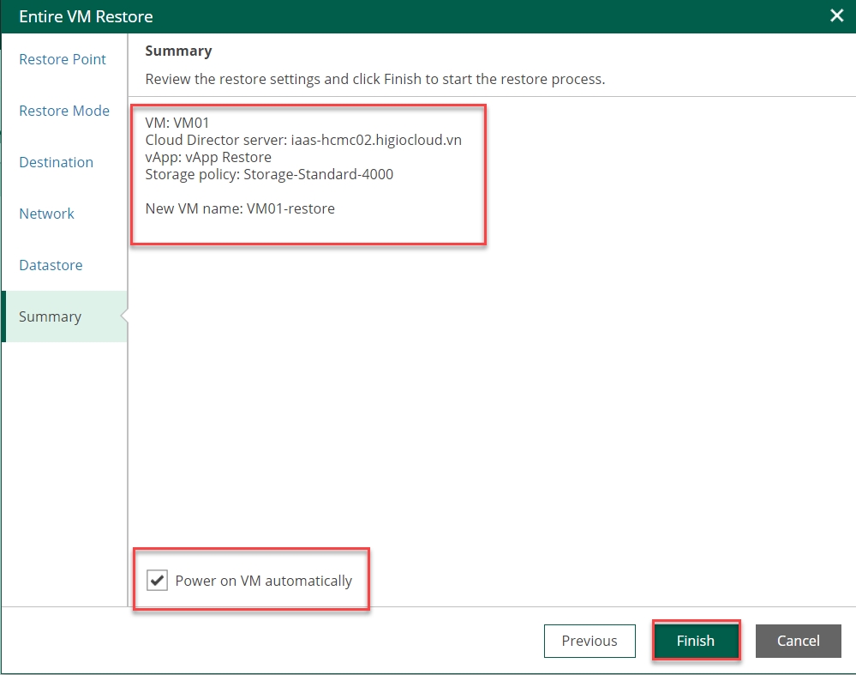Click the Review the restore settings instruction text

(374, 79)
